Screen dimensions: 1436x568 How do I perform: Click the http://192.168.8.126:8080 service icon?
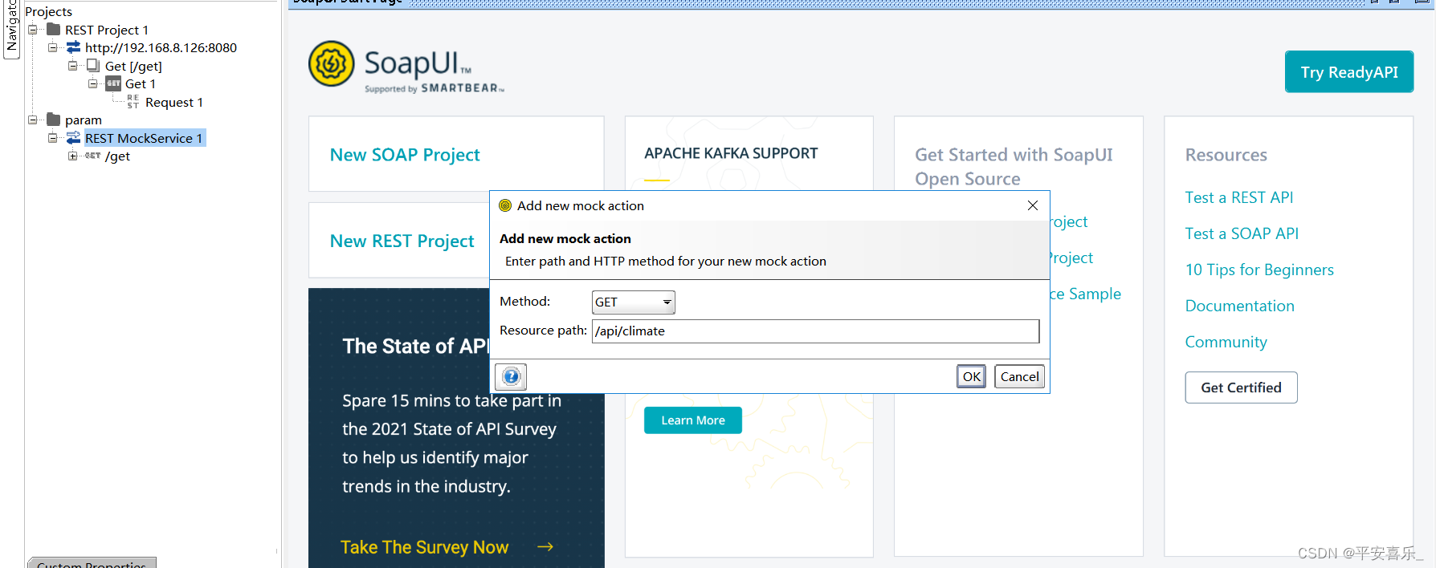pyautogui.click(x=74, y=47)
